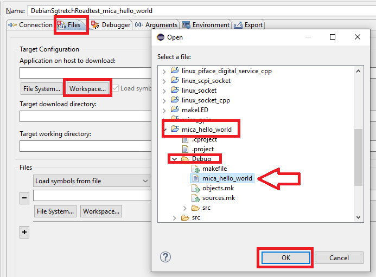Click scrollbar down arrow in file tree
Viewport: 376px width, 277px height.
coord(358,217)
